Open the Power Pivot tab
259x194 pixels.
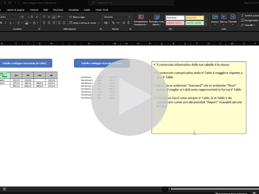[102, 10]
